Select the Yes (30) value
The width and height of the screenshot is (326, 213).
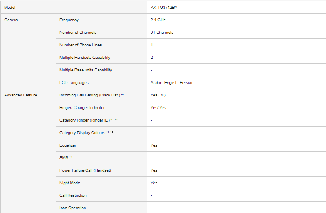pos(158,95)
